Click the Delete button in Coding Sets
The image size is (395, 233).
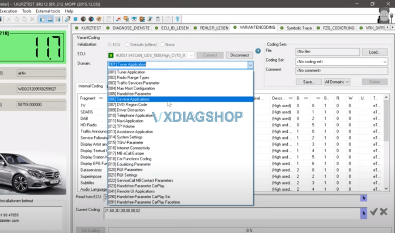click(x=375, y=82)
